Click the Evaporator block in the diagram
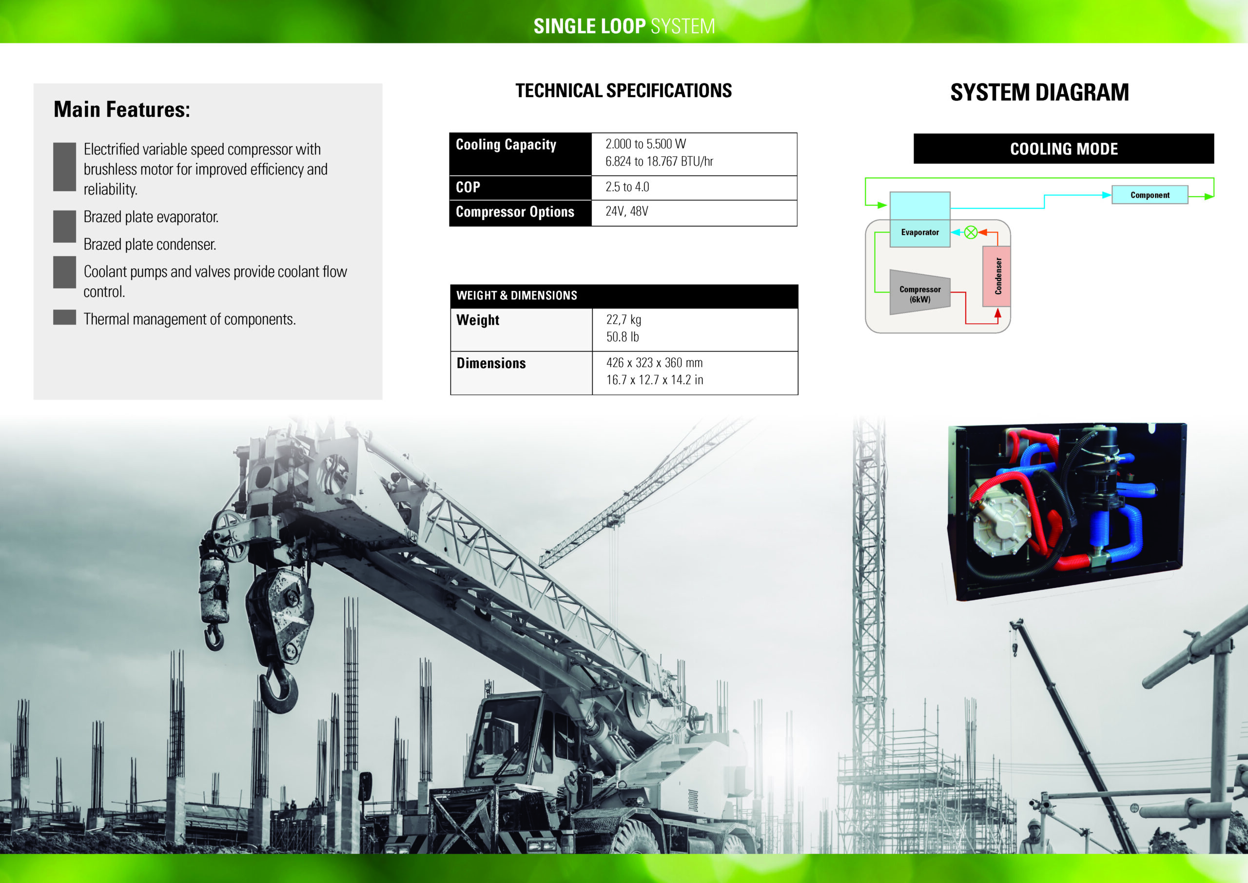 (x=920, y=232)
